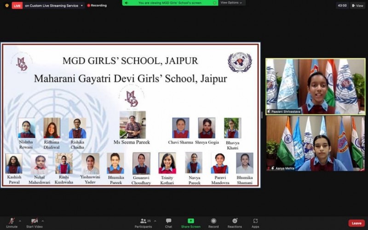Click the Maharani Gayatri Devi Girls' School text
Viewport: 368px width, 230px height.
[131, 78]
